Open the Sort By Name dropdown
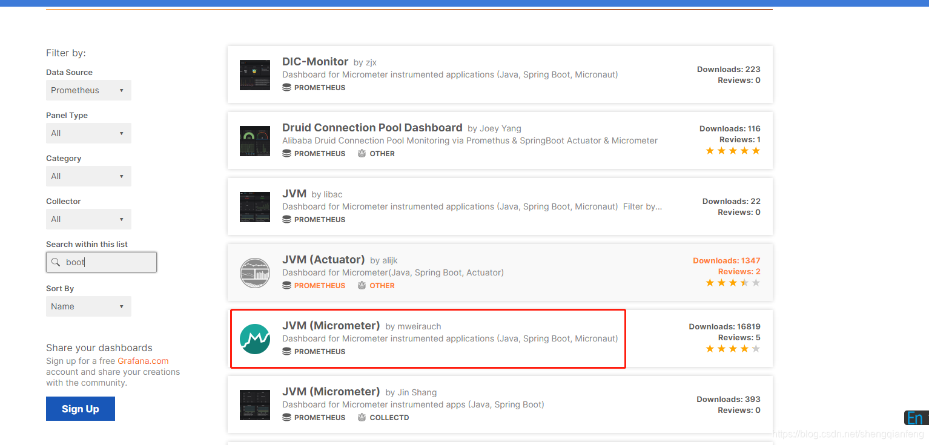 coord(88,306)
